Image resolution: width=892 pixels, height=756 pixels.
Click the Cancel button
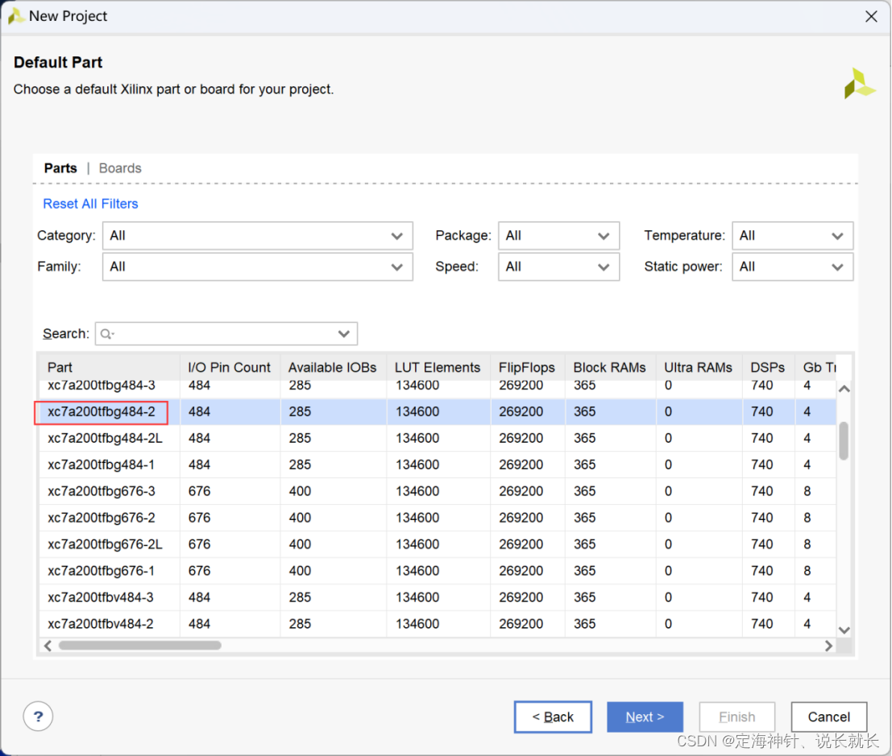point(829,717)
